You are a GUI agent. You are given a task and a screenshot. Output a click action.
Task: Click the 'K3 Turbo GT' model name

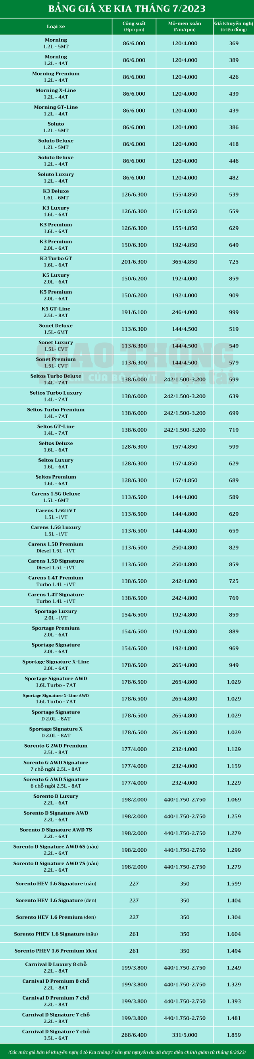coord(56,261)
